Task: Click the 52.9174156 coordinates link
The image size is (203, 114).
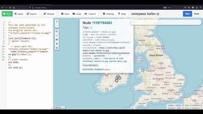Action: tap(93, 70)
